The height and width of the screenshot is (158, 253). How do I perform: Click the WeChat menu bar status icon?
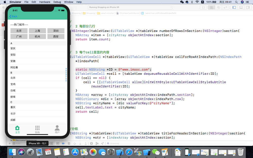(x=182, y=2)
